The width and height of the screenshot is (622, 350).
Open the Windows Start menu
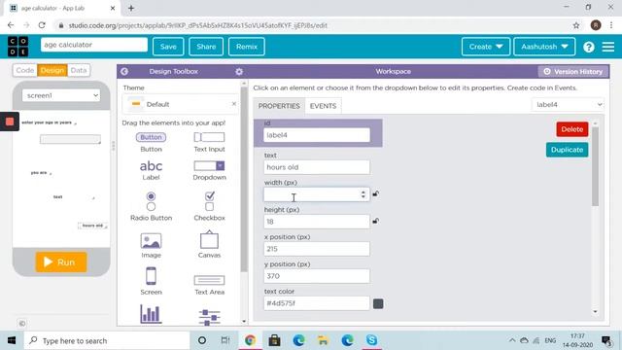pos(12,340)
